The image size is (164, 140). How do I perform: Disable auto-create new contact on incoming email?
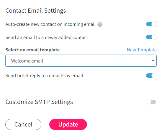[151, 24]
